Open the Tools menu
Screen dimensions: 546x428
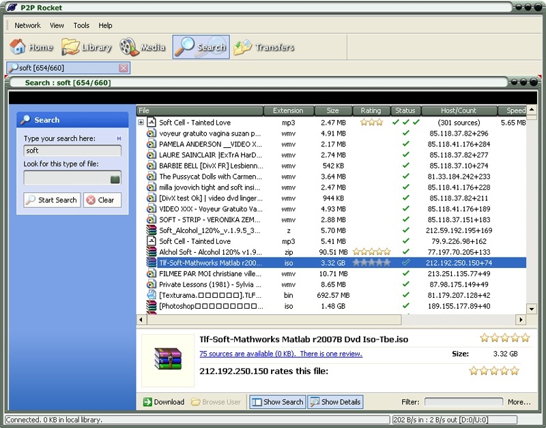[x=81, y=25]
